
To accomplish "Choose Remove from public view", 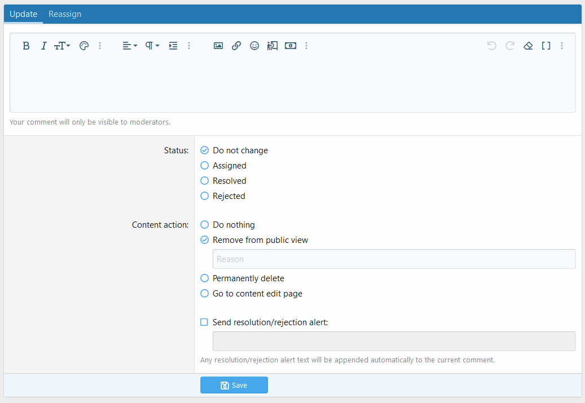I will (254, 240).
